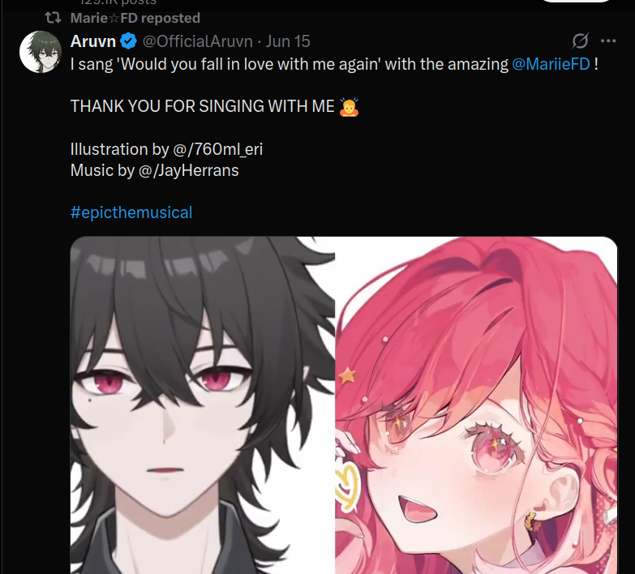Viewport: 635px width, 574px height.
Task: Click the @OfficialAruvn handle
Action: (198, 41)
